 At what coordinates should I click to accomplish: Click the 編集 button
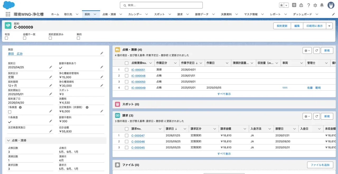pyautogui.click(x=297, y=26)
